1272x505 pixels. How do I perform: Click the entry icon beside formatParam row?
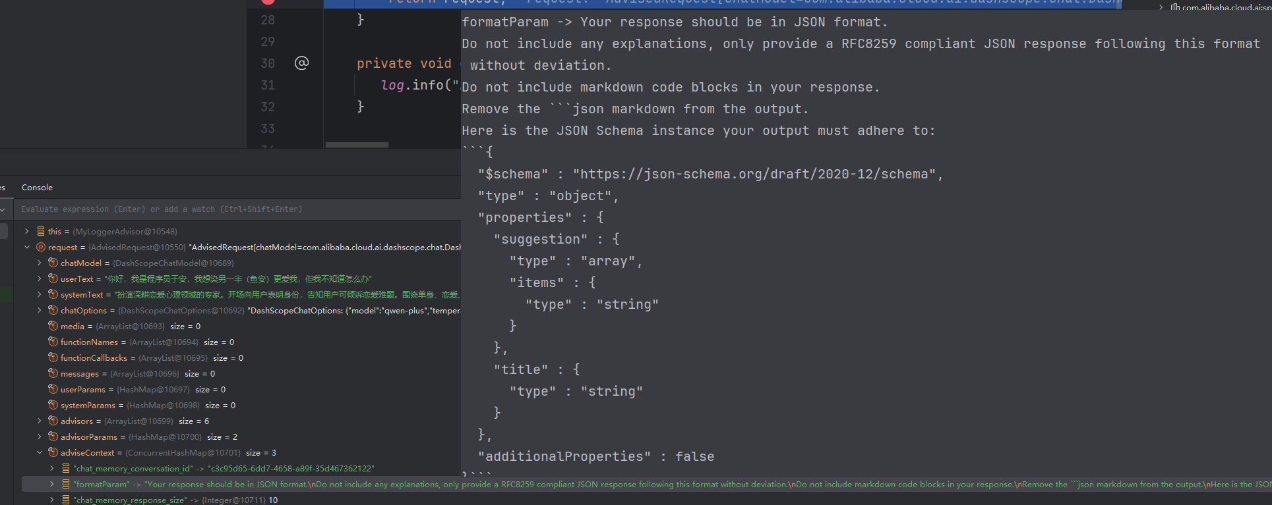pyautogui.click(x=66, y=484)
